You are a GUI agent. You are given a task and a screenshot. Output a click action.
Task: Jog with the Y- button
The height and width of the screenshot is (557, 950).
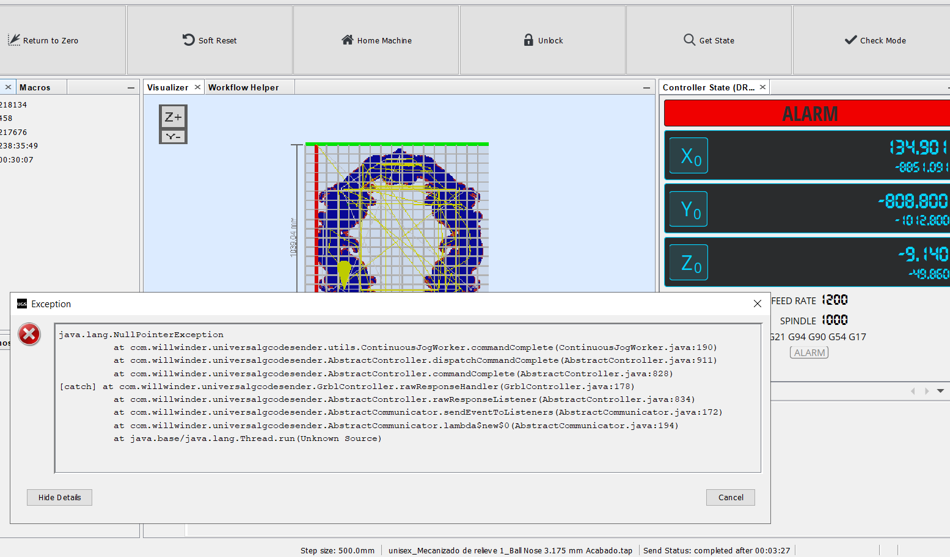173,136
